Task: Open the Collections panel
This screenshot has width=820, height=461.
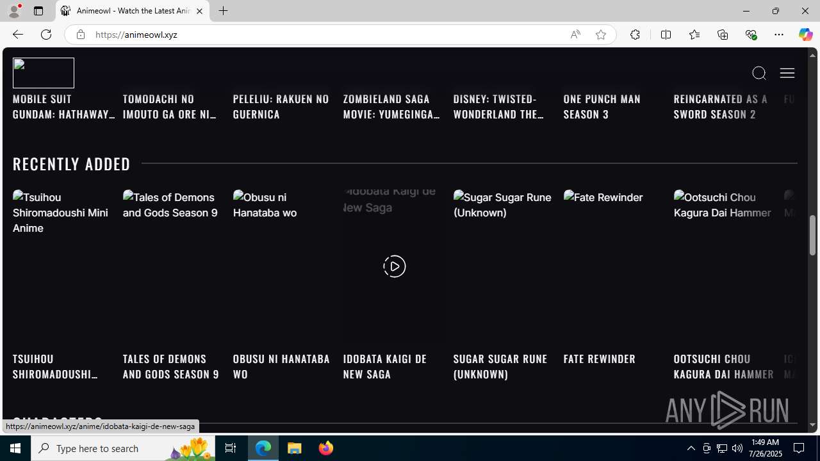Action: pyautogui.click(x=723, y=35)
